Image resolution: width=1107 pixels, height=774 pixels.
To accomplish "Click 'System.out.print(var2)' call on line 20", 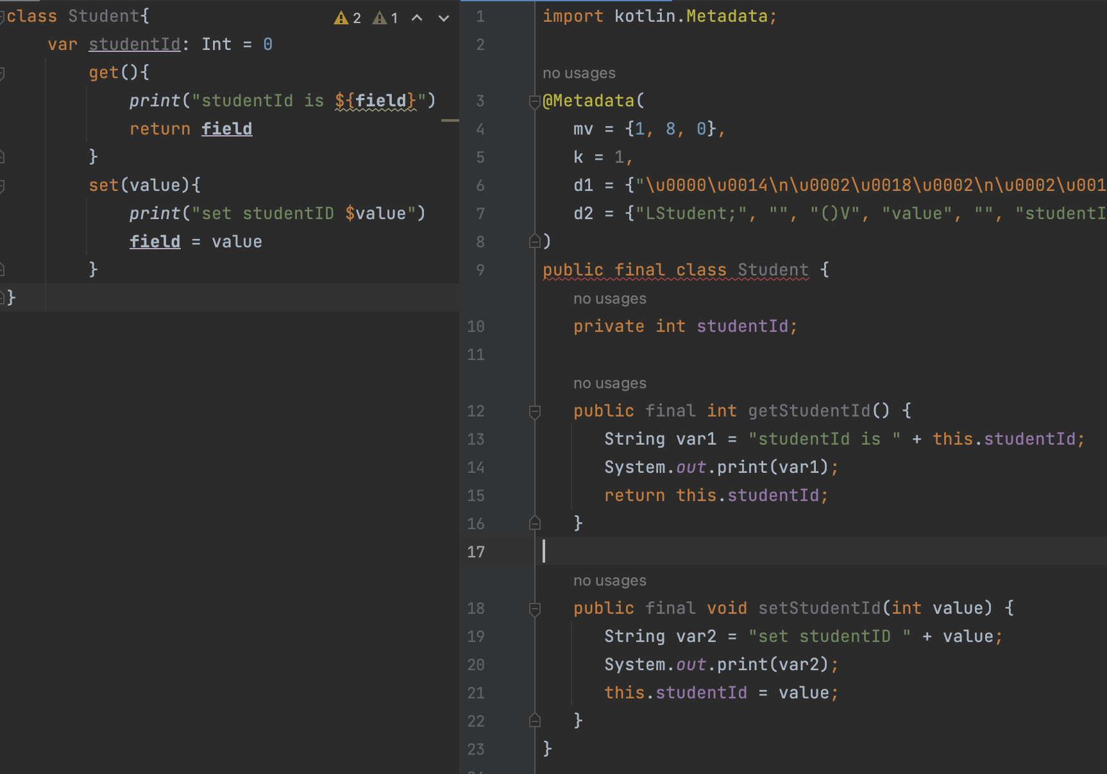I will [x=717, y=664].
